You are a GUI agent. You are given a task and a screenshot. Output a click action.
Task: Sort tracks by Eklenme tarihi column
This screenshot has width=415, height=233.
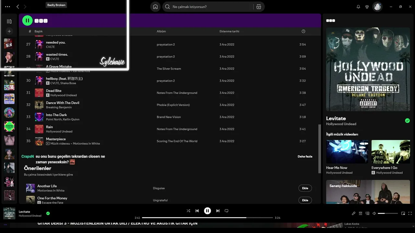[x=230, y=31]
